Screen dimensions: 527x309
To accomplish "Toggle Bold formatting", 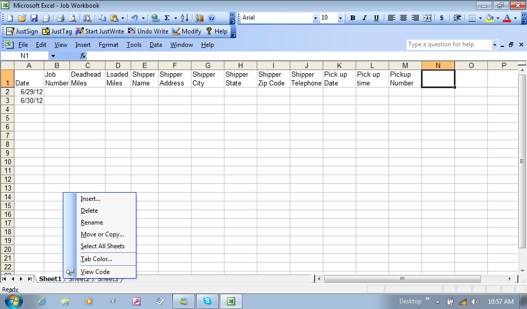I will [353, 18].
